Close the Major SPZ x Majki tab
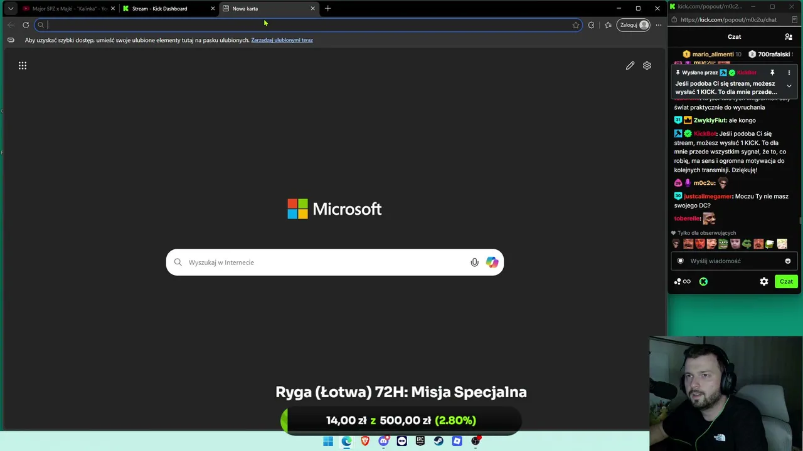Image resolution: width=803 pixels, height=451 pixels. 113,9
